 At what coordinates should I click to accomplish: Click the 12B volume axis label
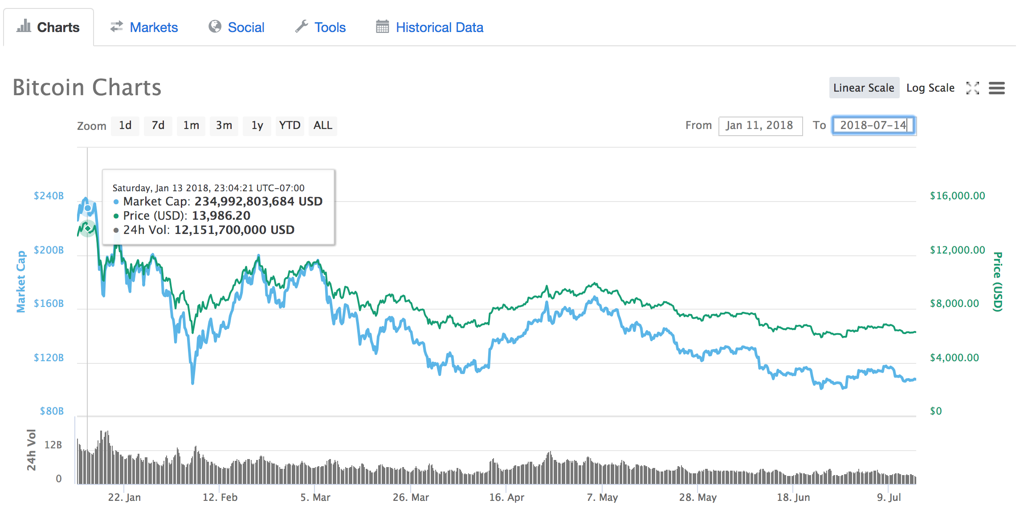(x=53, y=445)
